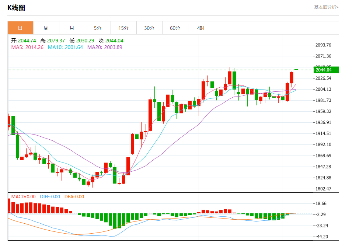
Task: Click the K线图 heading
Action: tap(16, 8)
